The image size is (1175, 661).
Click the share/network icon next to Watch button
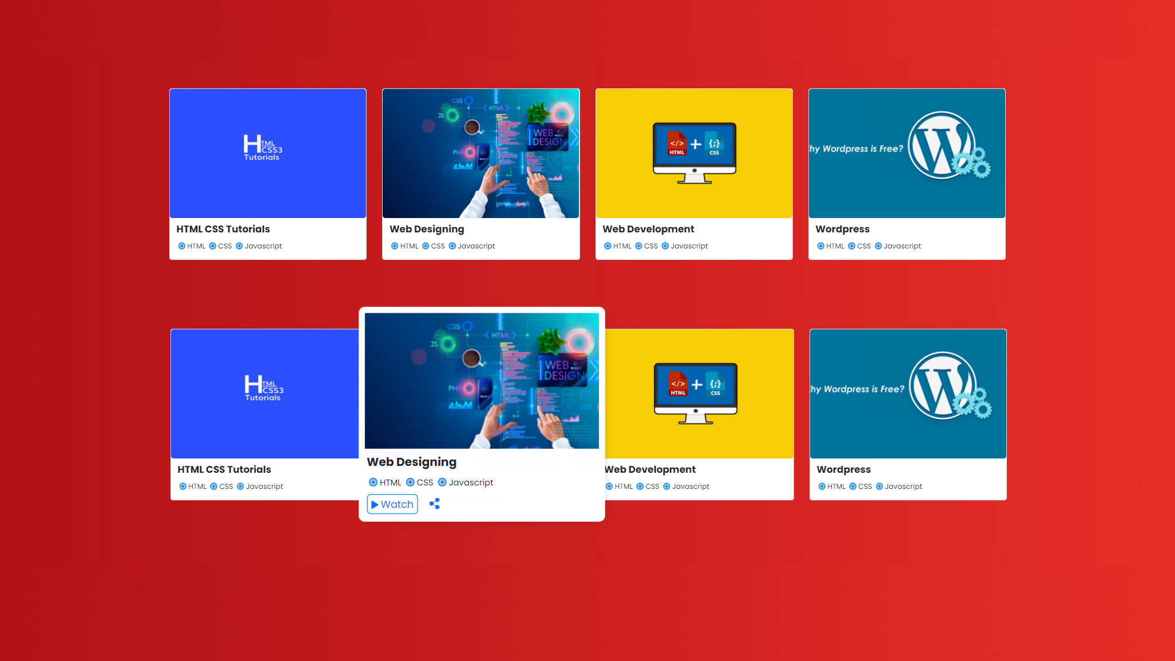tap(435, 504)
